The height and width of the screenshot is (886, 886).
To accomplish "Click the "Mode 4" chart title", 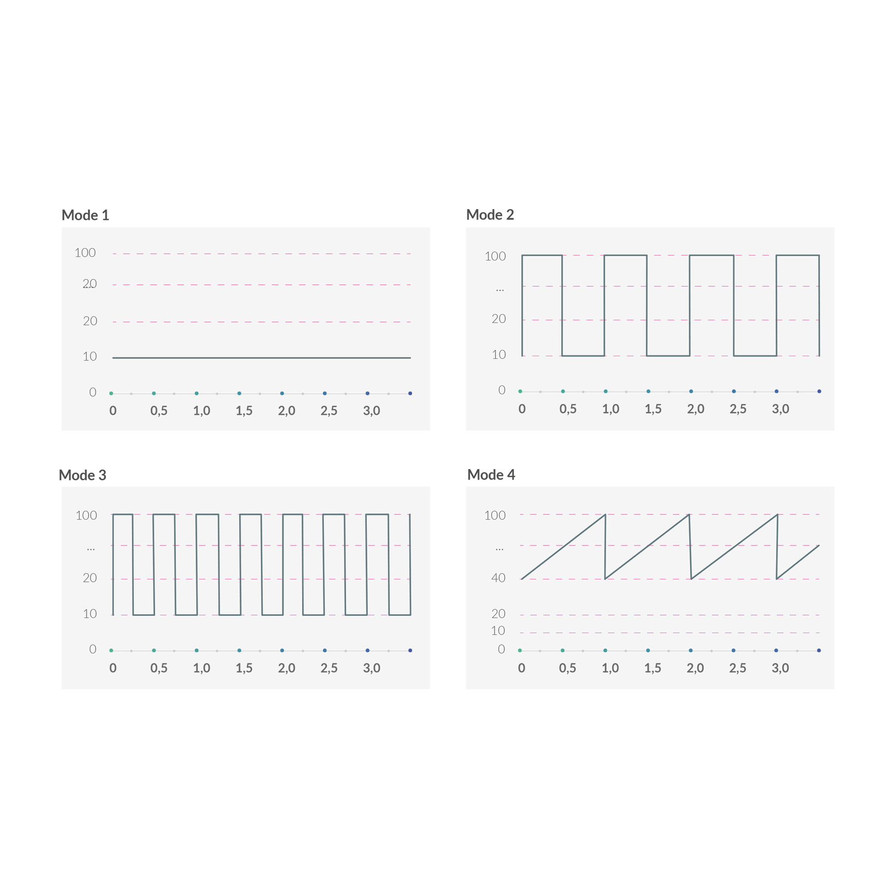I will click(x=491, y=475).
